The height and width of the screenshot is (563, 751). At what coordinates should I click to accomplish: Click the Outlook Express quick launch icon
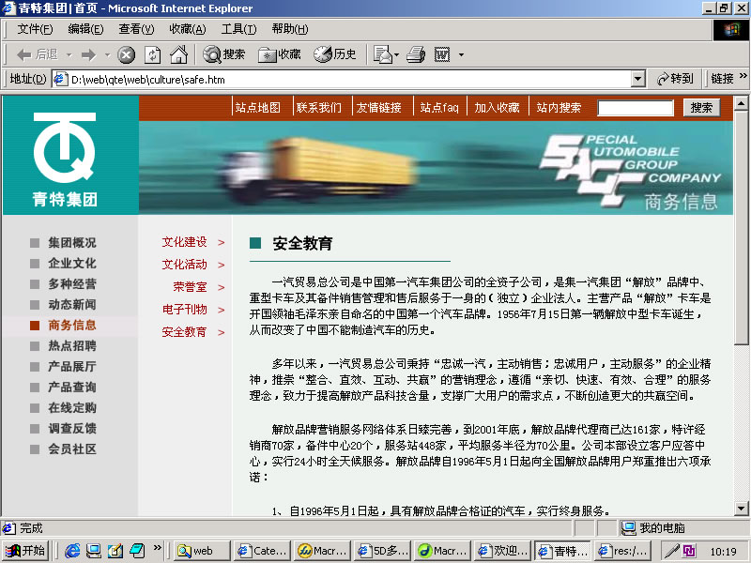[115, 551]
